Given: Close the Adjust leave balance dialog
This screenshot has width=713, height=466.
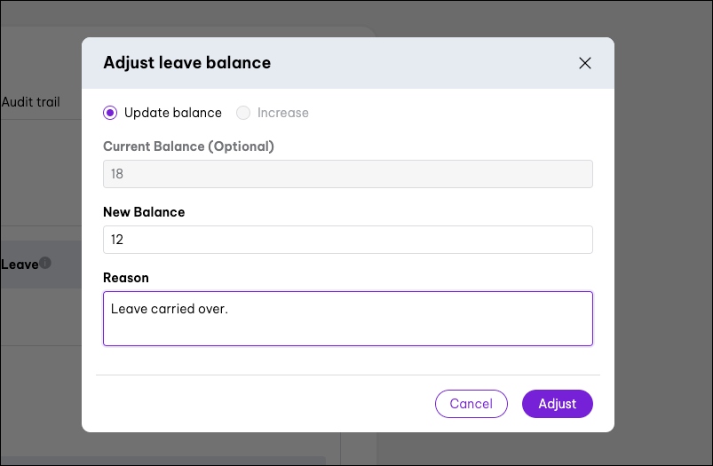Looking at the screenshot, I should tap(584, 63).
